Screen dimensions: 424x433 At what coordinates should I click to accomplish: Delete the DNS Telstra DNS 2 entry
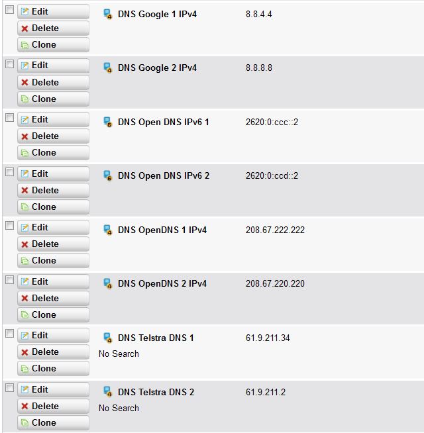[54, 407]
